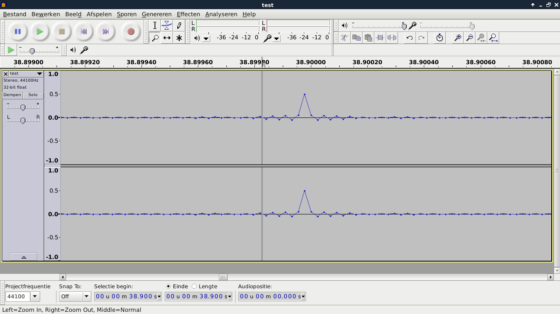Select the Time Shift tool
560x314 pixels.
167,38
